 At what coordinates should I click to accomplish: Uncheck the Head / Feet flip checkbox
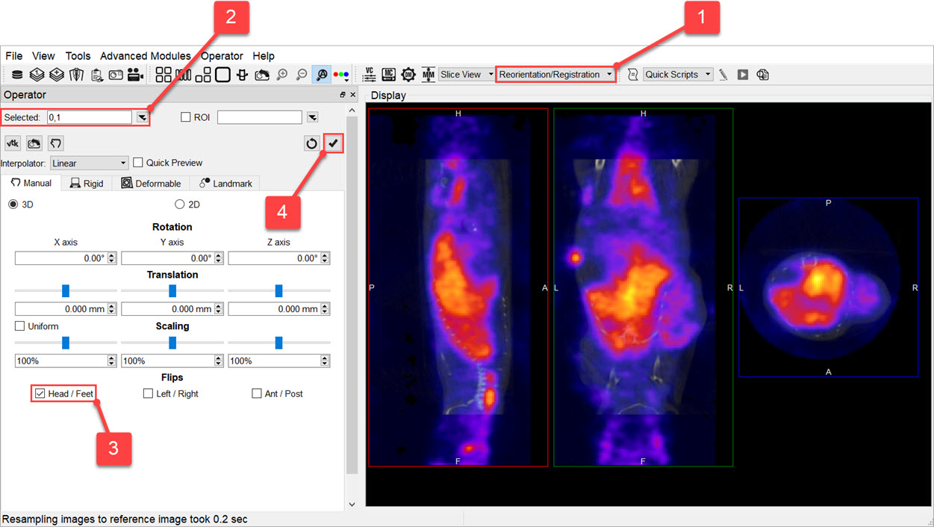pos(40,393)
